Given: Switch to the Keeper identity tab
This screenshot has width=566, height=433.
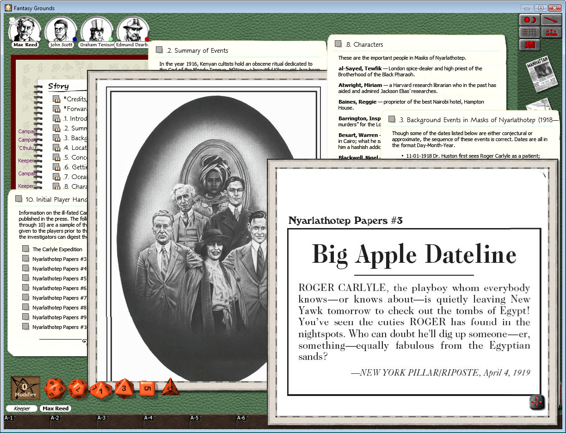Looking at the screenshot, I should point(21,408).
